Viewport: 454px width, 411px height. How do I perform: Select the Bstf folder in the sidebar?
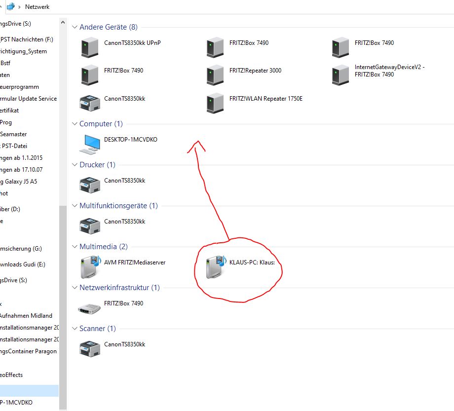click(x=5, y=63)
